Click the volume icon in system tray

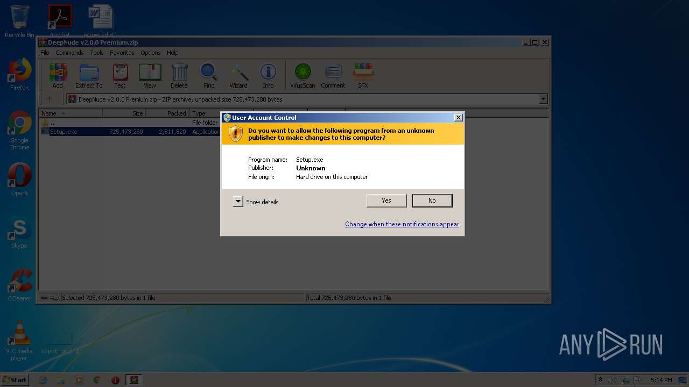click(x=612, y=380)
